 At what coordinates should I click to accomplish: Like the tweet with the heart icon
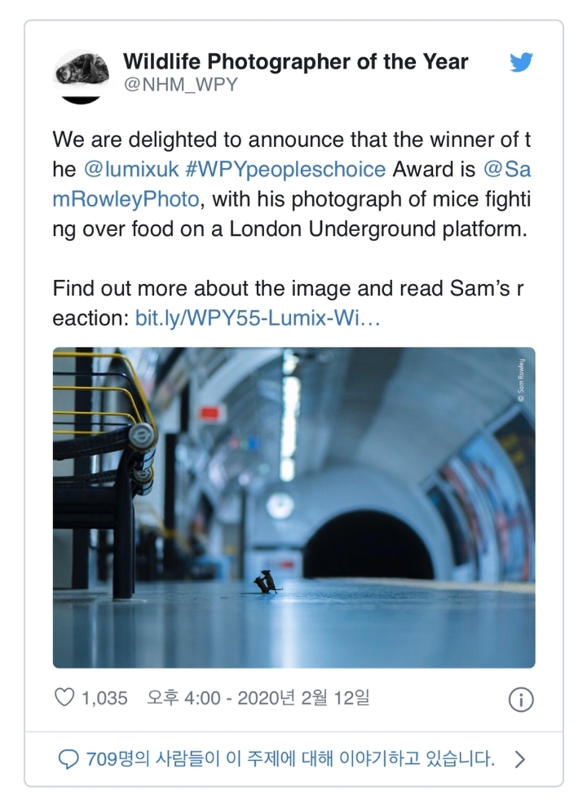pos(63,699)
